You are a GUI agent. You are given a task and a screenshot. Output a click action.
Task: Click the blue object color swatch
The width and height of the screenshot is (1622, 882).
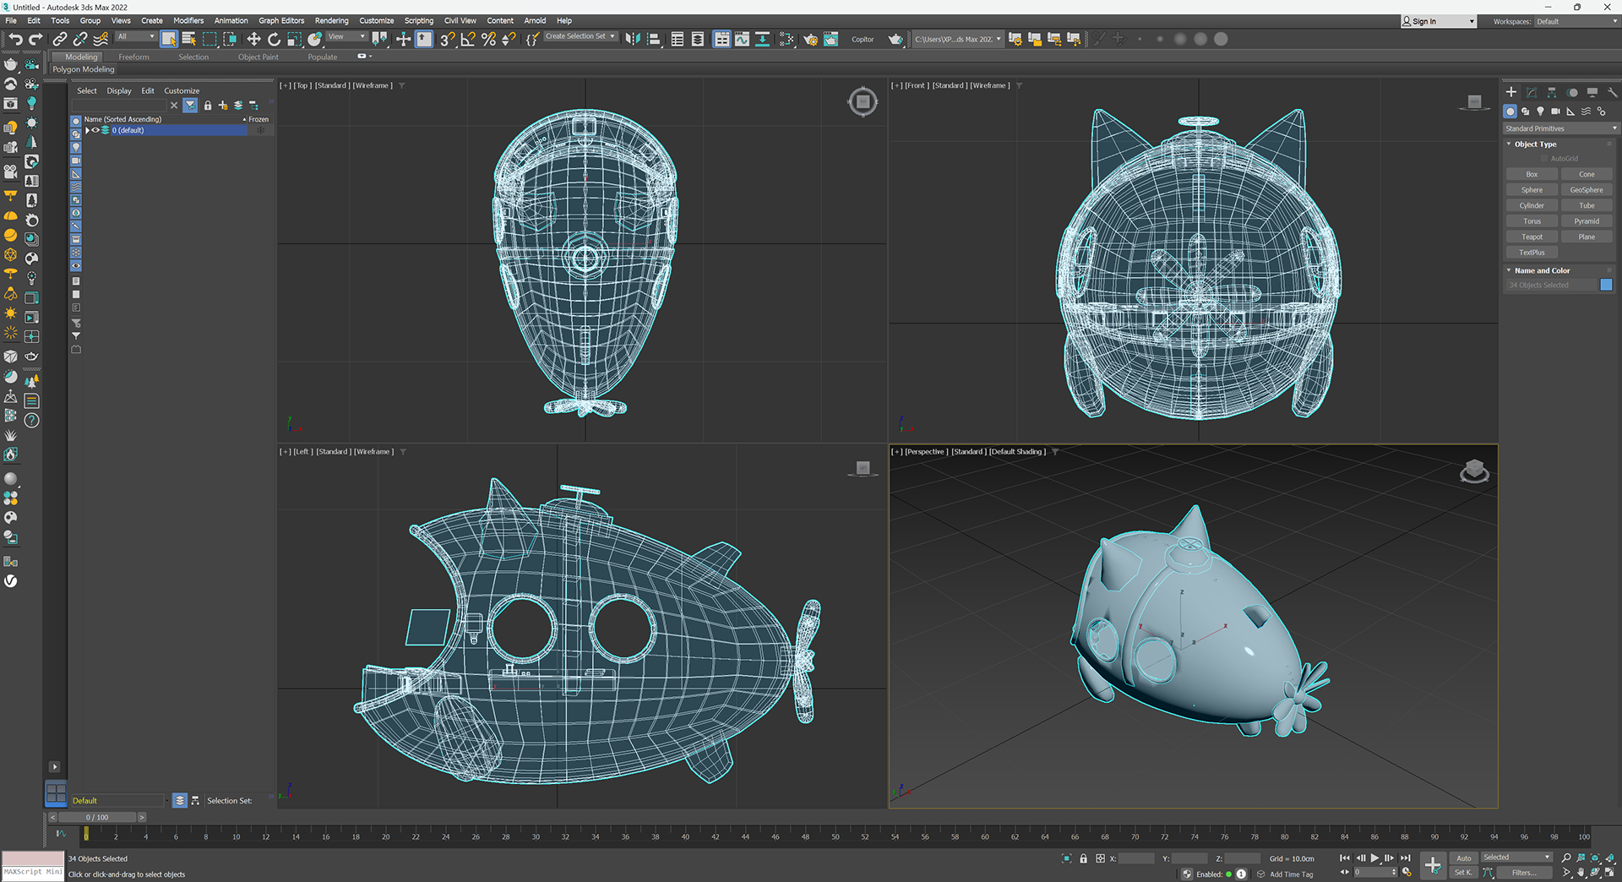[x=1606, y=285]
